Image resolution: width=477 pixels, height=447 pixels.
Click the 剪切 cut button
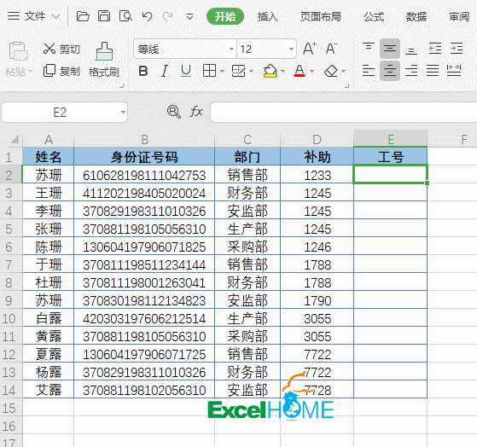61,49
